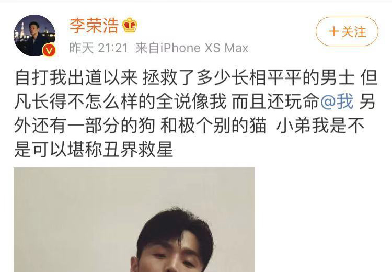
Task: Follow 李荣浩 with the +关注 button
Action: click(x=347, y=31)
